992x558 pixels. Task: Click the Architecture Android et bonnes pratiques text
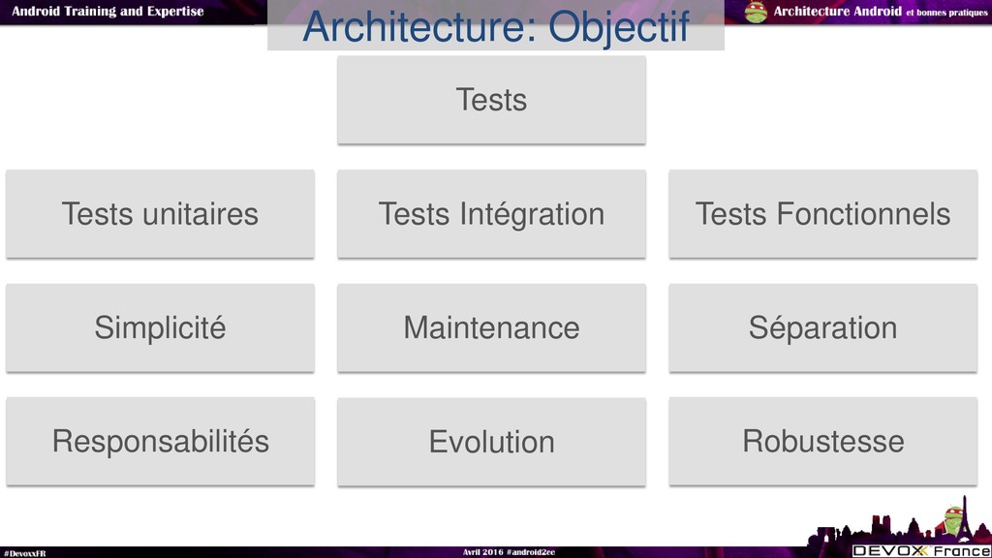pos(880,12)
